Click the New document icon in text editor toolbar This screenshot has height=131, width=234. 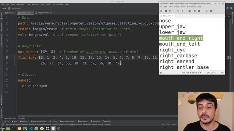tap(161, 11)
